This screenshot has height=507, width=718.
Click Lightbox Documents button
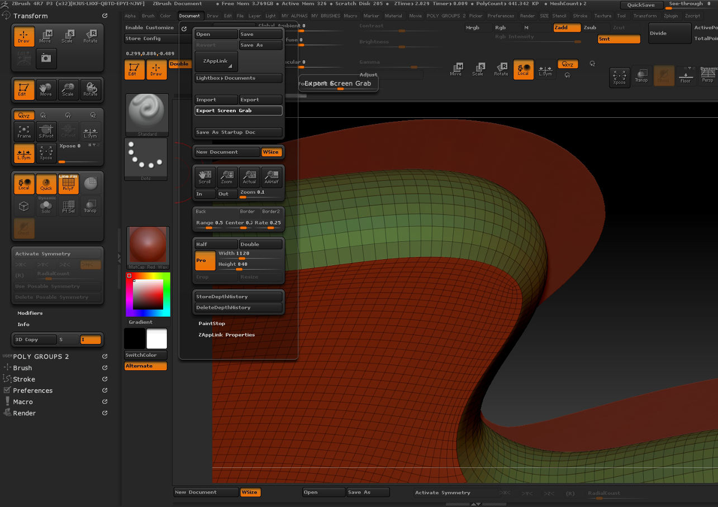[x=239, y=78]
